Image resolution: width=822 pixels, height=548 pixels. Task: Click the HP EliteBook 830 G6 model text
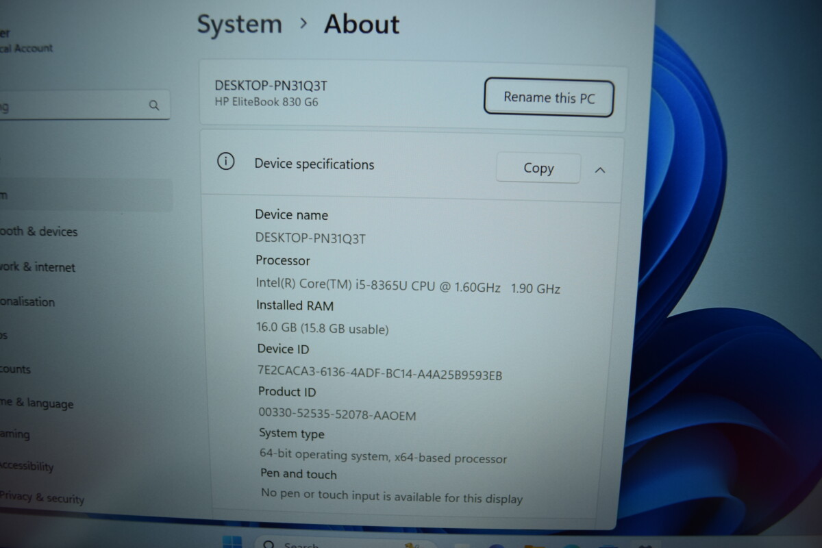266,102
